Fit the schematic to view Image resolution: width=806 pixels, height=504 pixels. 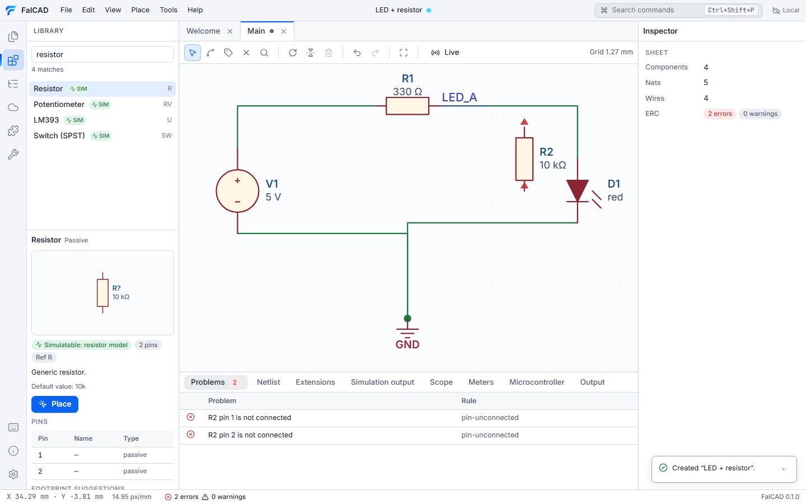tap(404, 53)
